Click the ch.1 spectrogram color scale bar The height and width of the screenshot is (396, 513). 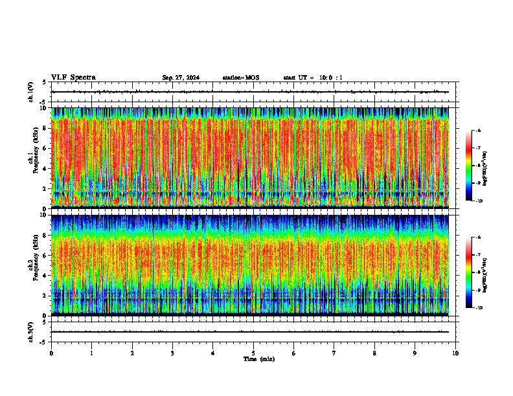click(x=469, y=166)
